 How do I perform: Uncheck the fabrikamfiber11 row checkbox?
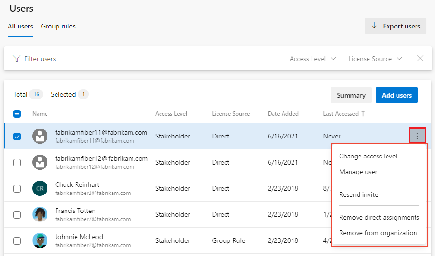17,137
